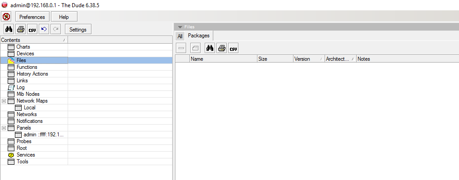Click the Links table icon
Viewport: 459px width, 180px height.
click(x=11, y=81)
